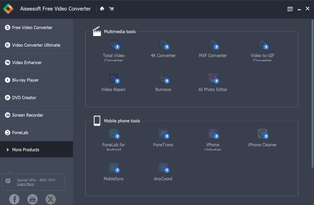The image size is (314, 205).
Task: Open the shopping cart icon
Action: [x=111, y=9]
